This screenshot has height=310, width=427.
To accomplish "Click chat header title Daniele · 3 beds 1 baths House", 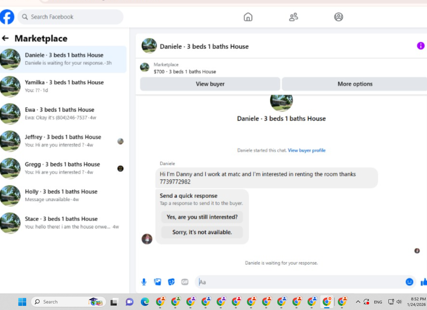I will click(204, 47).
